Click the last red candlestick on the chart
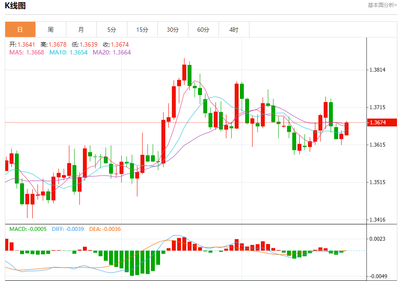Image resolution: width=400 pixels, height=281 pixels. 346,129
